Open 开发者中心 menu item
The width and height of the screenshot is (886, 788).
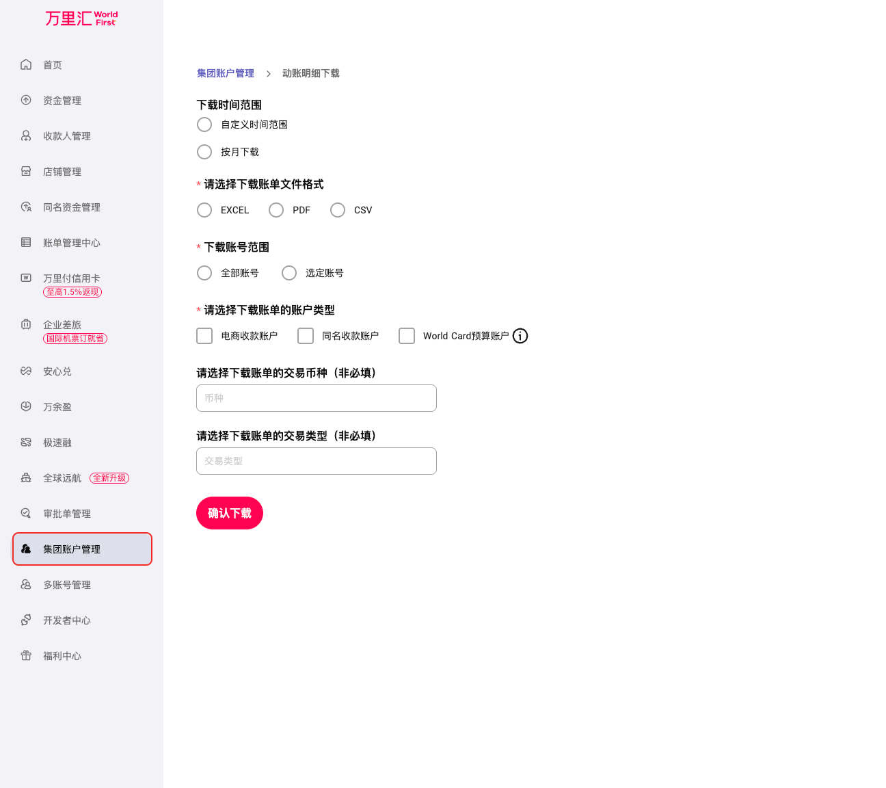tap(67, 620)
